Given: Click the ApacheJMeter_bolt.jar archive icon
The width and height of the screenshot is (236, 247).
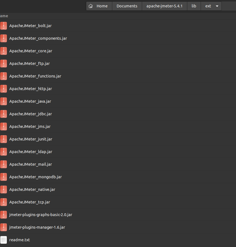Looking at the screenshot, I should 4,25.
